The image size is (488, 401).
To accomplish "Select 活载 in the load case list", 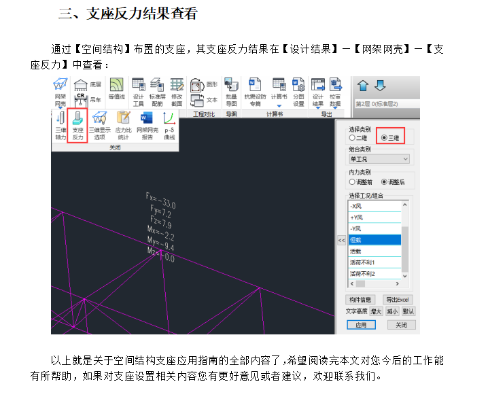I will click(374, 251).
